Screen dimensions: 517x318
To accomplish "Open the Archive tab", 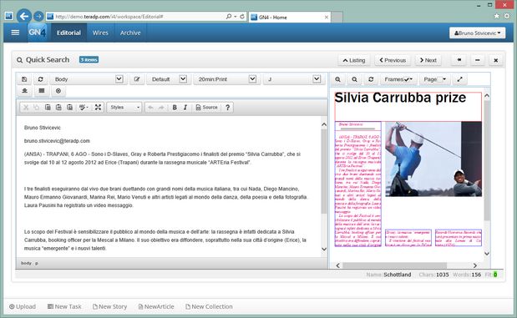I will click(130, 33).
